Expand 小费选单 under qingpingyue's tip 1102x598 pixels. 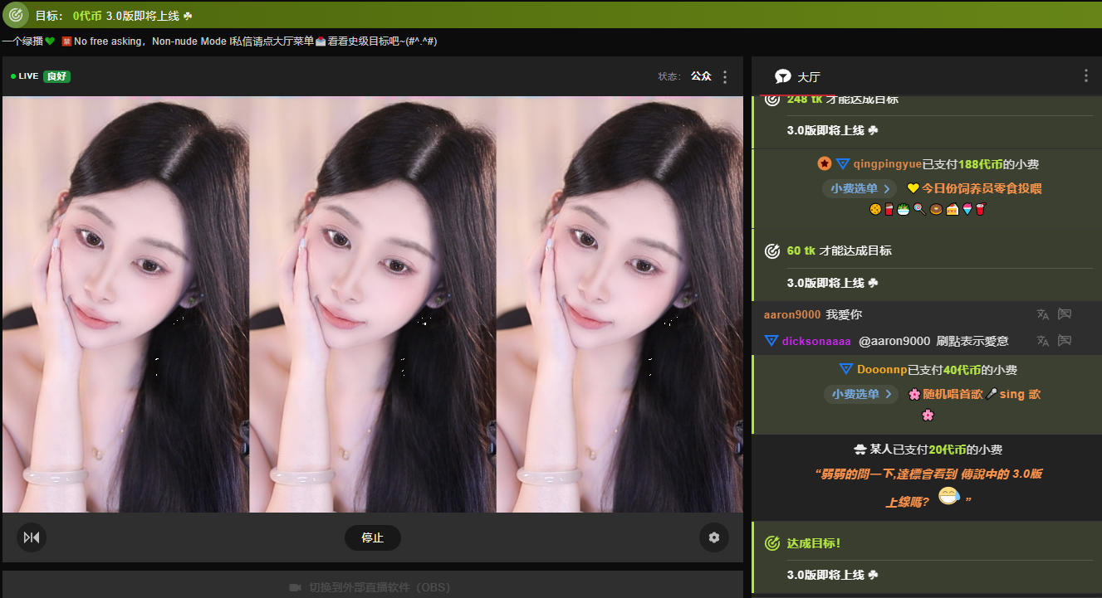click(x=860, y=188)
